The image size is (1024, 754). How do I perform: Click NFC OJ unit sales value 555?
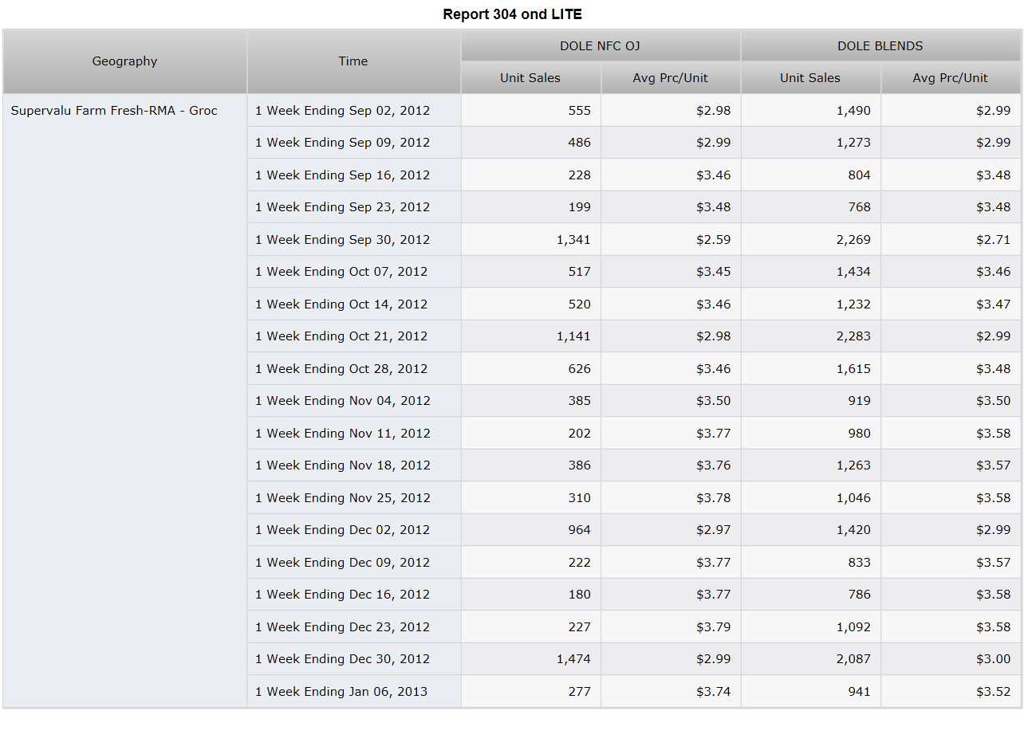click(580, 110)
